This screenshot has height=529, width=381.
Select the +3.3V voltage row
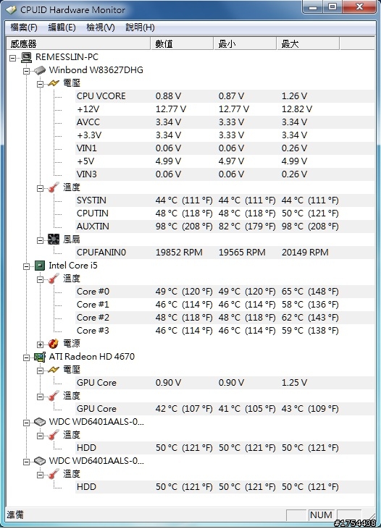click(x=225, y=135)
